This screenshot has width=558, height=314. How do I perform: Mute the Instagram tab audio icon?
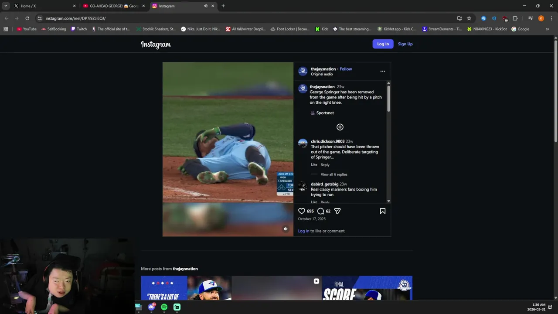pos(205,6)
